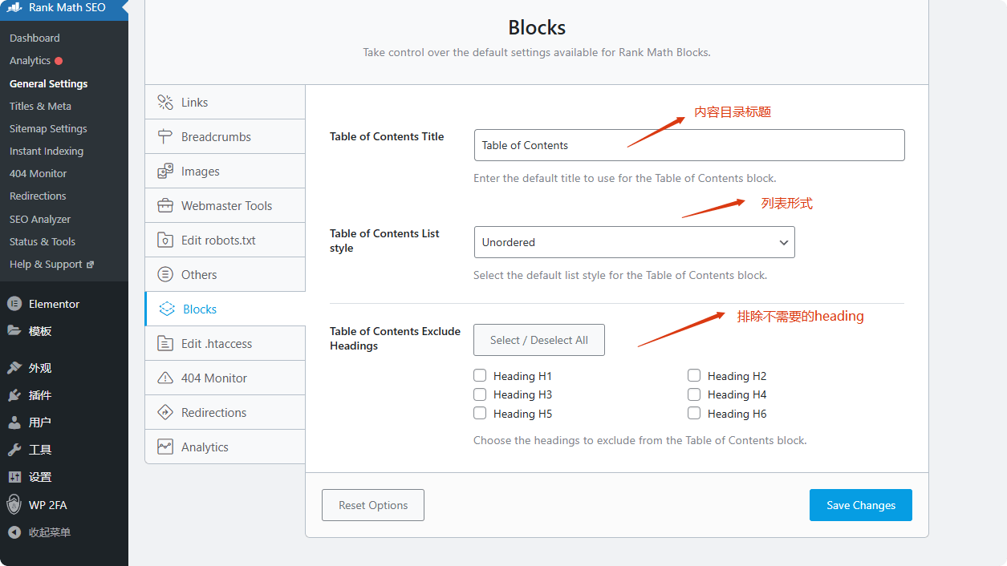Open Redirections in left sidebar menu
1007x566 pixels.
38,196
